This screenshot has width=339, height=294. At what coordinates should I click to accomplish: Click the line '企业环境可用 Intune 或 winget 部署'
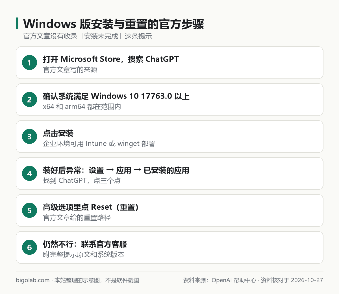click(99, 144)
